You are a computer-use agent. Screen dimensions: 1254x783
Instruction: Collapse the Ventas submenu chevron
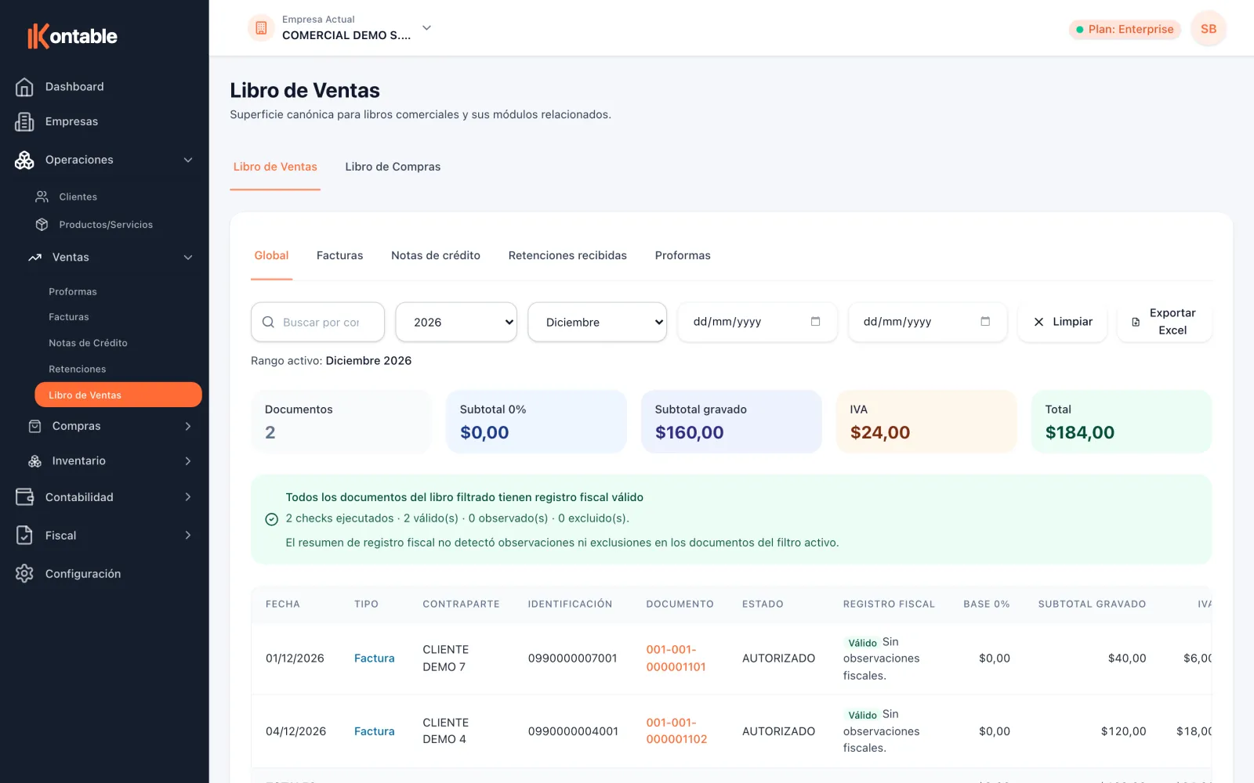pos(188,257)
